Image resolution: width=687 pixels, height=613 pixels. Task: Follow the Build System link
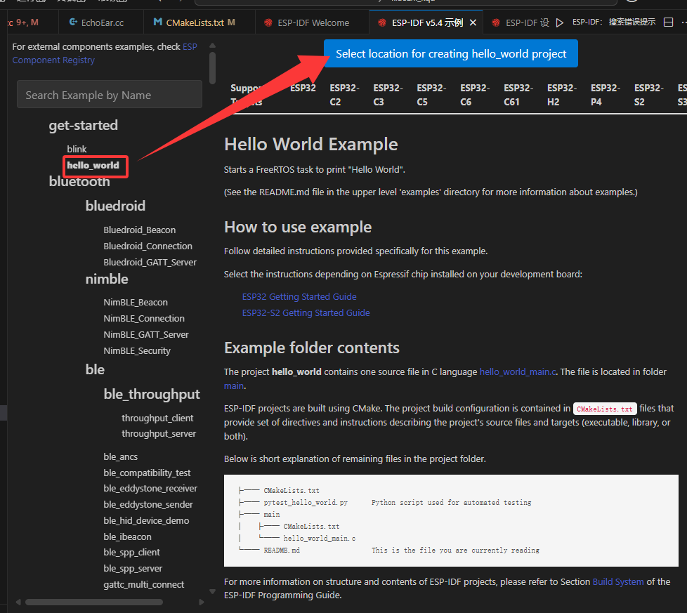(618, 581)
